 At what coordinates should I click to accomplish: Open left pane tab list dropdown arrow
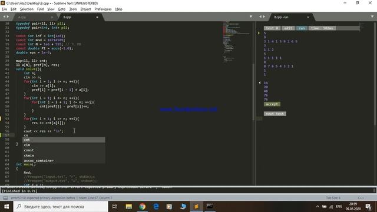(251, 16)
